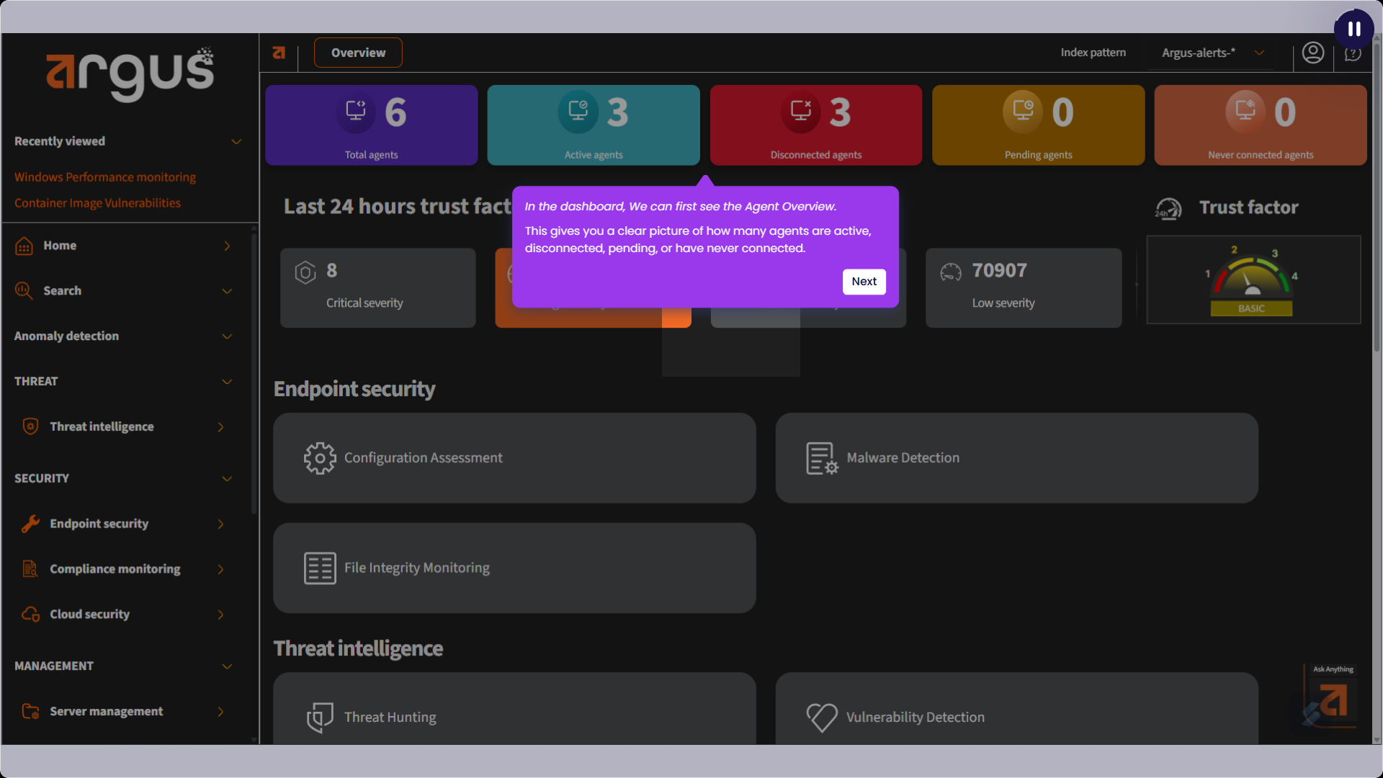Click the Total agents count 6
1383x778 pixels.
click(x=395, y=112)
